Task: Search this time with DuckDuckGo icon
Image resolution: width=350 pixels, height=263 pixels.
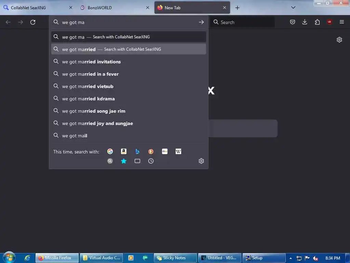Action: (151, 151)
